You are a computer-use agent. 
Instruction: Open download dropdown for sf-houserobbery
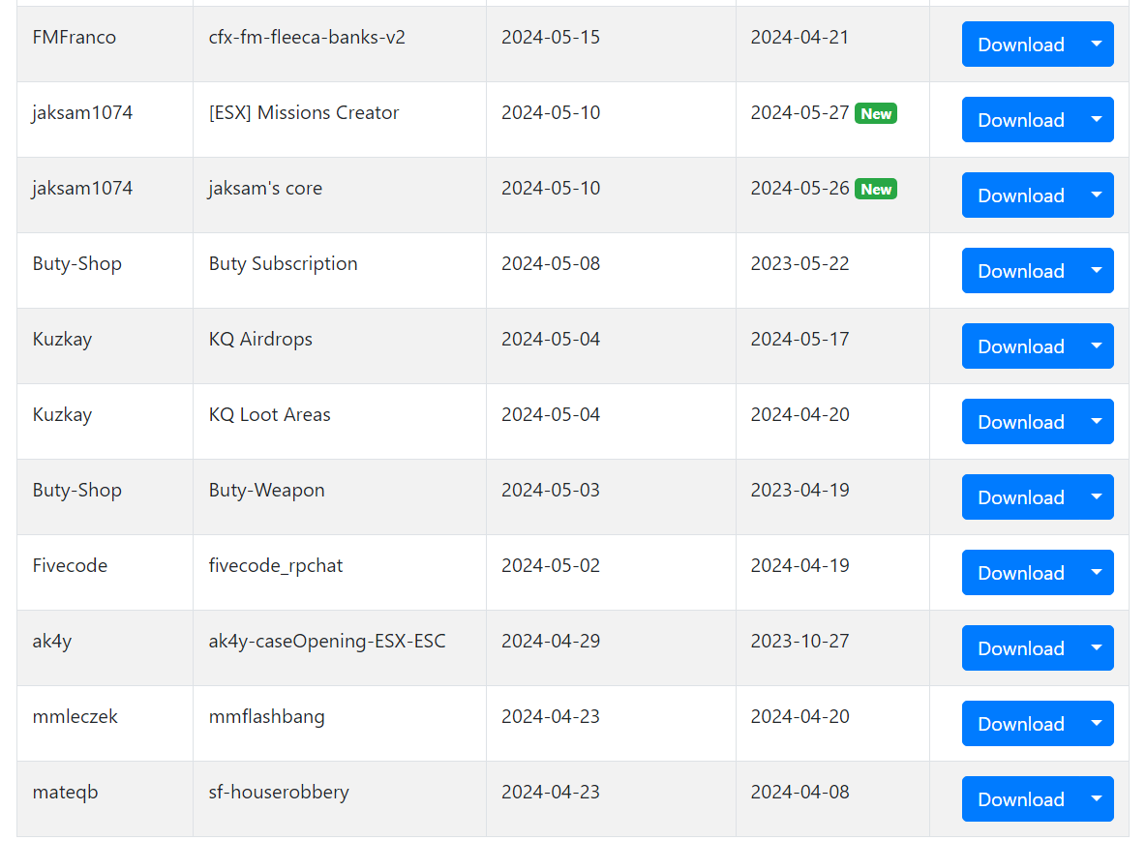1097,799
